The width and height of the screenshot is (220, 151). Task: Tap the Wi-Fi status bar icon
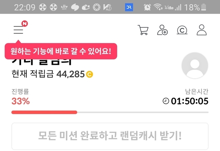158,7
